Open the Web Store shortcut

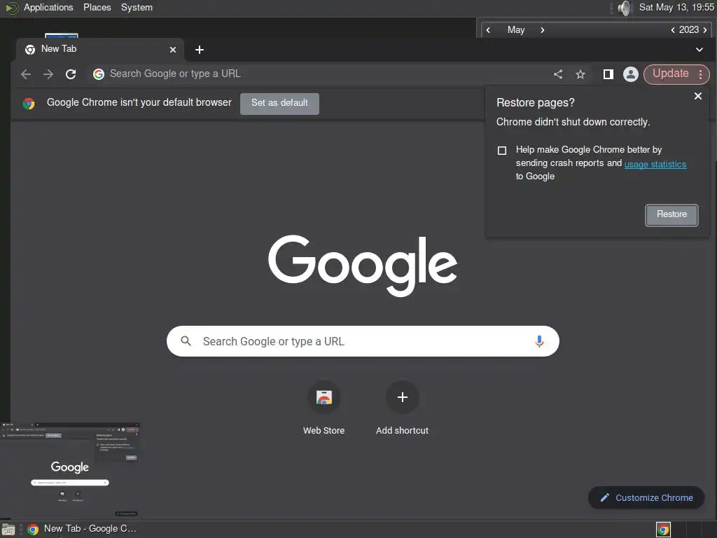tap(323, 408)
